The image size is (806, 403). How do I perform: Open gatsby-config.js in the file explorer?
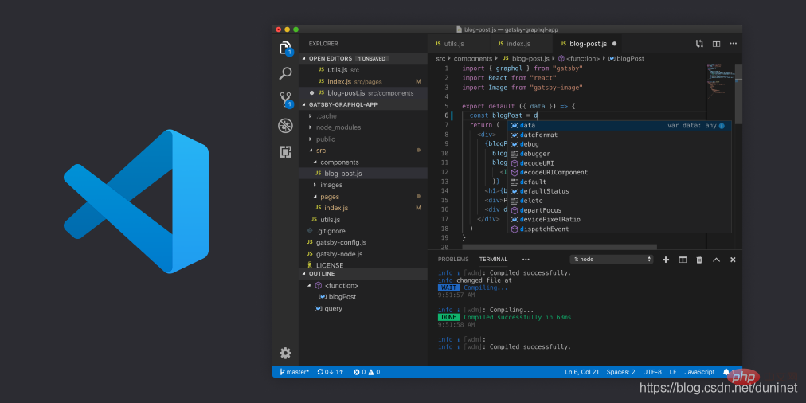pyautogui.click(x=341, y=242)
